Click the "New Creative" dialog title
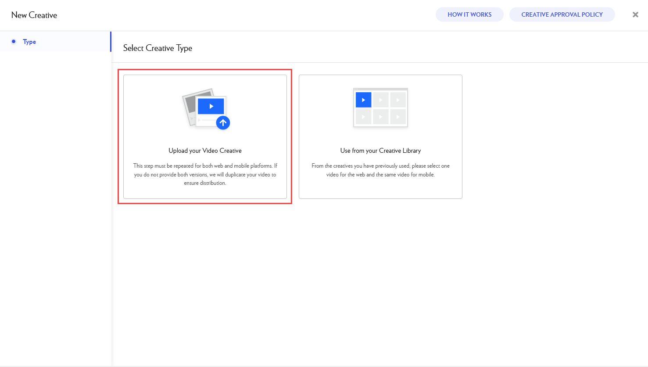The height and width of the screenshot is (367, 648). (34, 15)
